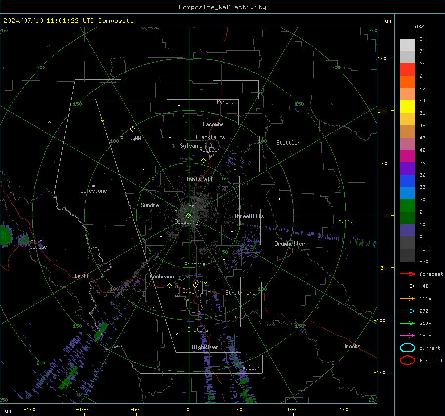Click the Innisfail label
Image resolution: width=445 pixels, height=416 pixels.
click(200, 179)
